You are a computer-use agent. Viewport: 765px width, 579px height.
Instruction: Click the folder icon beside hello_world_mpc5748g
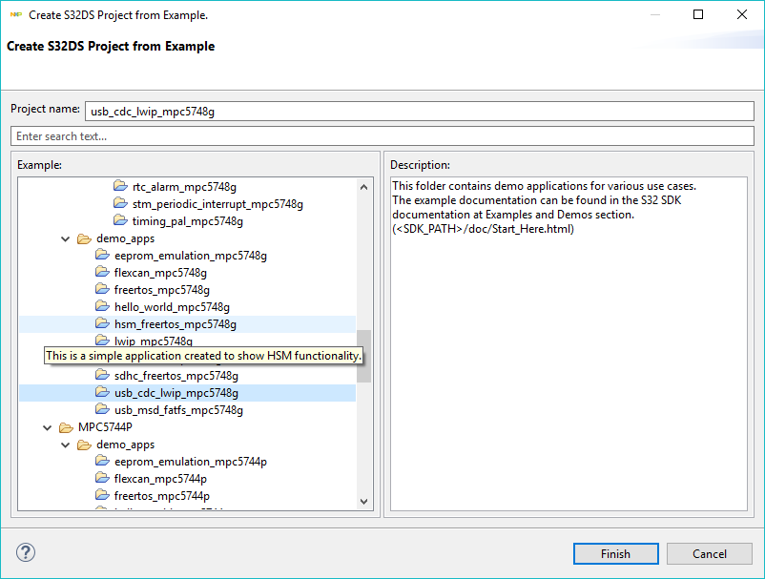pos(103,307)
